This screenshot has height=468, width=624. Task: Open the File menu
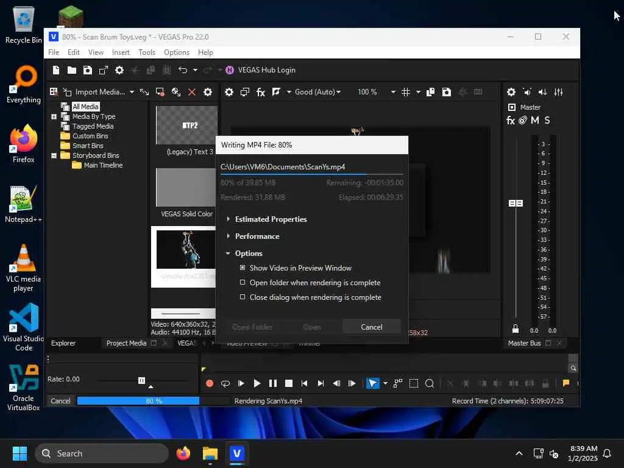(54, 52)
